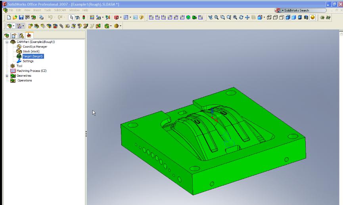
Task: Click the Interference Detection icon
Action: 98,26
